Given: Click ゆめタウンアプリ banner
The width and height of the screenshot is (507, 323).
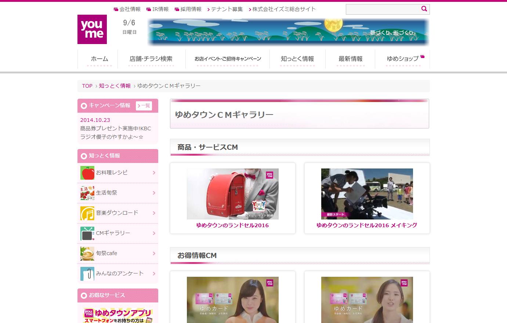Looking at the screenshot, I should point(118,315).
